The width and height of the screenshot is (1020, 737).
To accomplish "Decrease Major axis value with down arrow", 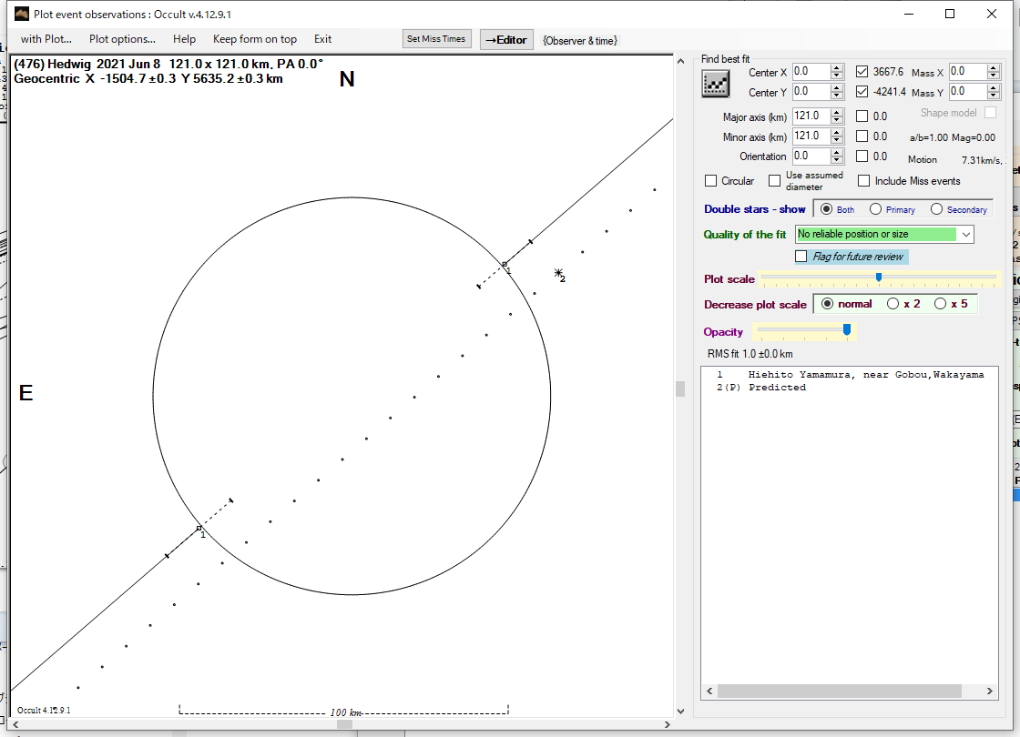I will click(837, 120).
